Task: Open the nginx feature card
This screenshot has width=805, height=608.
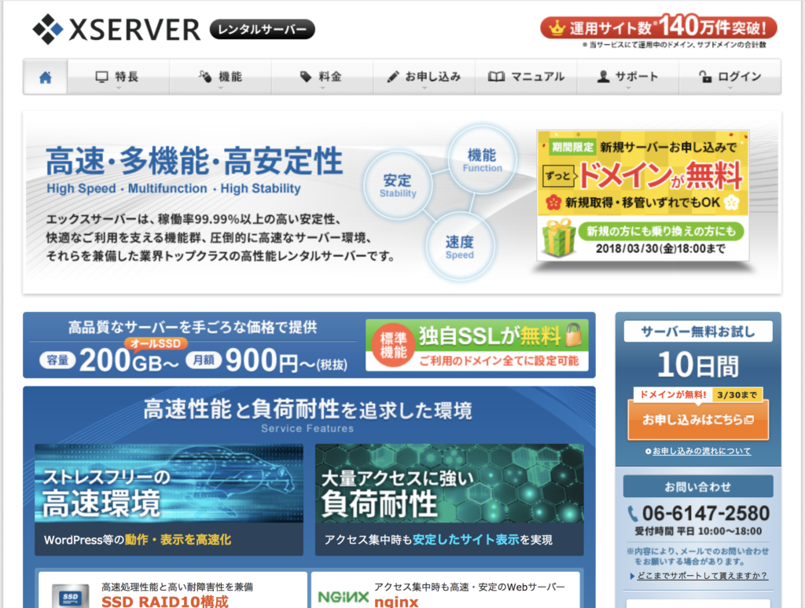Action: pyautogui.click(x=445, y=592)
